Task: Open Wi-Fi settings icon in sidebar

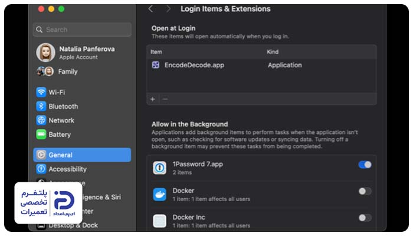Action: click(41, 92)
